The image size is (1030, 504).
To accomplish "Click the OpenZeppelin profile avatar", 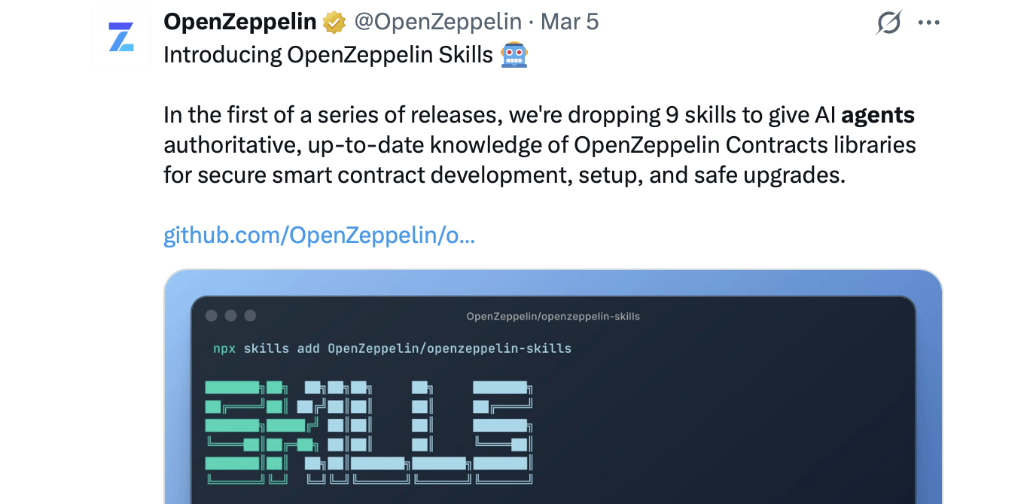I will point(121,37).
